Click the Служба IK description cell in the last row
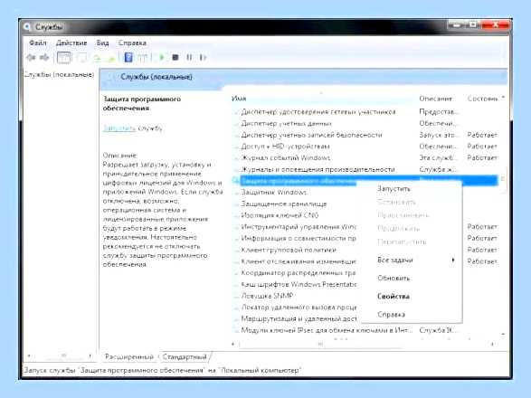The width and height of the screenshot is (531, 398). tap(438, 330)
